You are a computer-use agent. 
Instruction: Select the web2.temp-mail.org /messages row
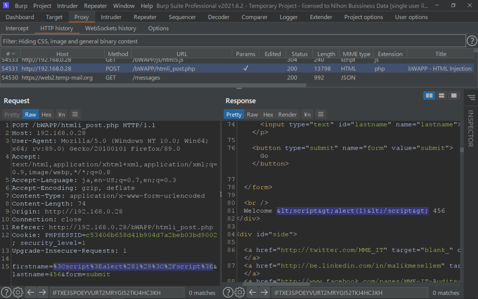[237, 78]
